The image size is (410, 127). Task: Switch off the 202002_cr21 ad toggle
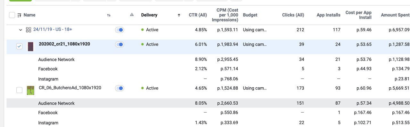[x=119, y=44]
